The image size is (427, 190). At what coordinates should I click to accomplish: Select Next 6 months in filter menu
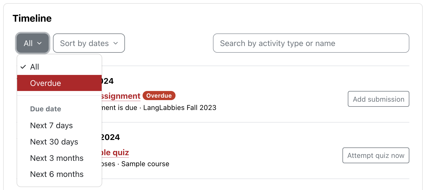57,174
